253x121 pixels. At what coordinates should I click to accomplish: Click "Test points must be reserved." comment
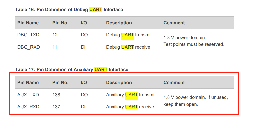194,44
